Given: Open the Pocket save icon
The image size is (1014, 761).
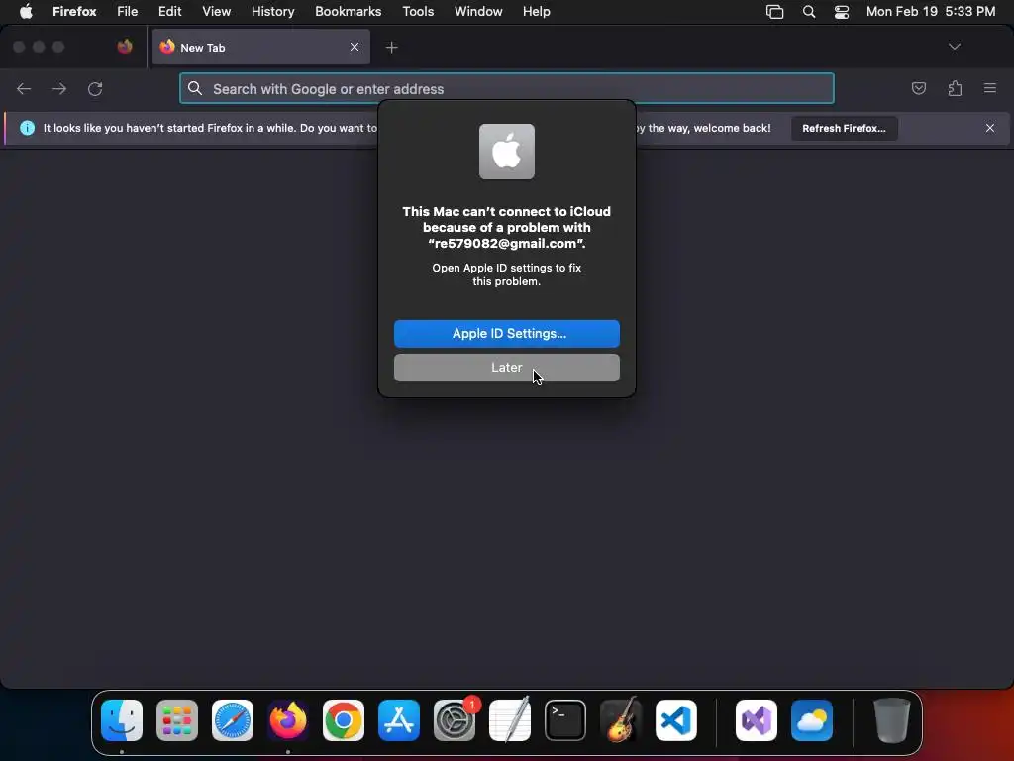Looking at the screenshot, I should tap(918, 88).
